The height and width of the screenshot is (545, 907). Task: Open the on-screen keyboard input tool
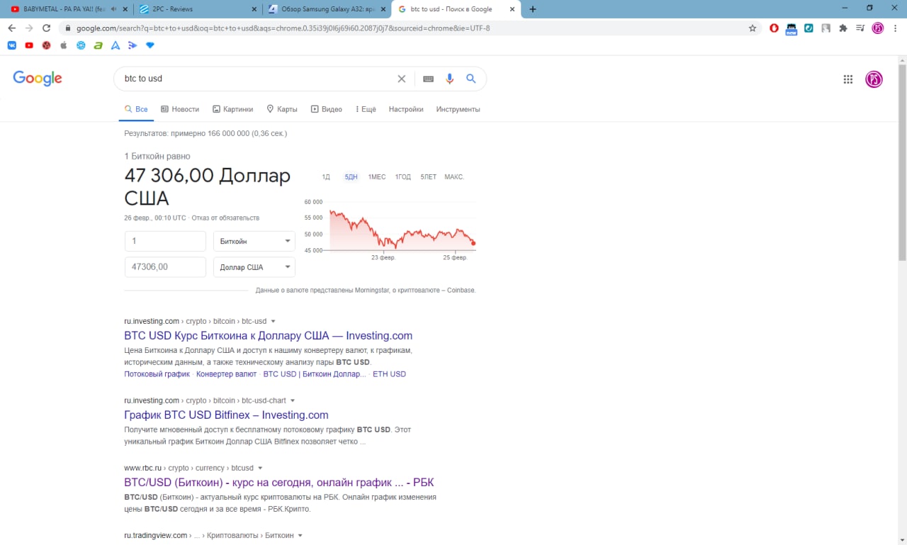coord(428,79)
